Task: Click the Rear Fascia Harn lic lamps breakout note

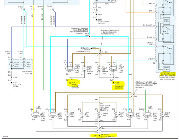Action: point(105,108)
